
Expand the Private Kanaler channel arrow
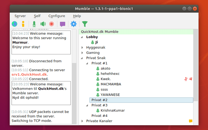coord(82,121)
